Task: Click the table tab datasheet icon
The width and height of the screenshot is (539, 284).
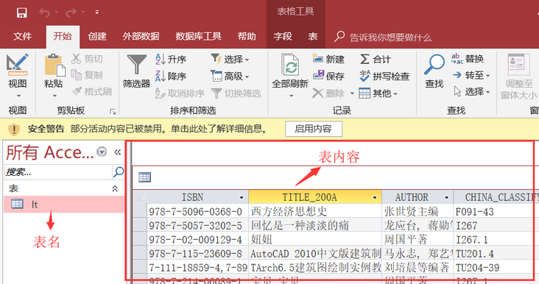Action: 144,177
